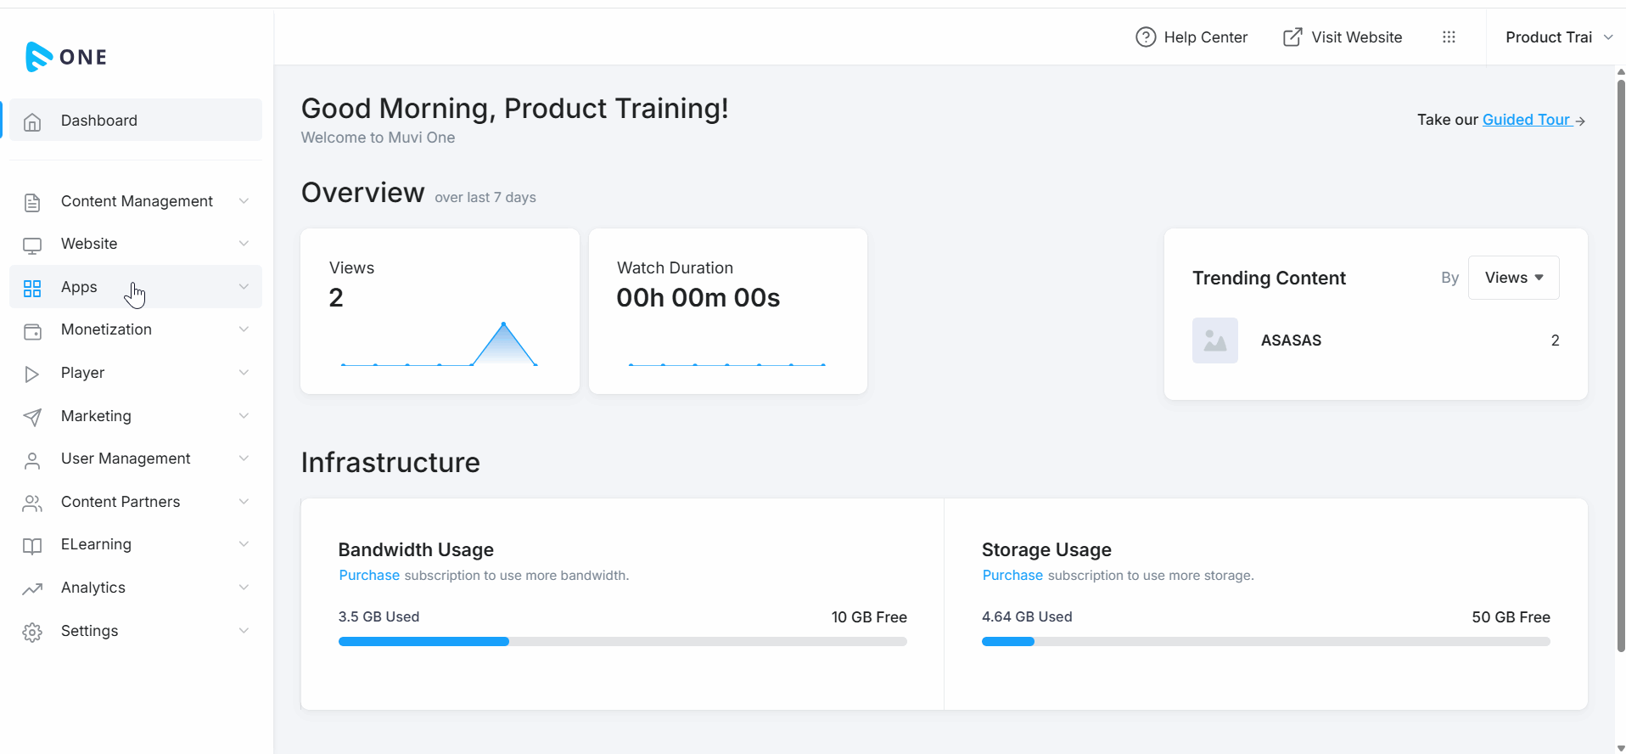Click the Analytics trend-line icon
This screenshot has height=754, width=1626.
tap(32, 589)
